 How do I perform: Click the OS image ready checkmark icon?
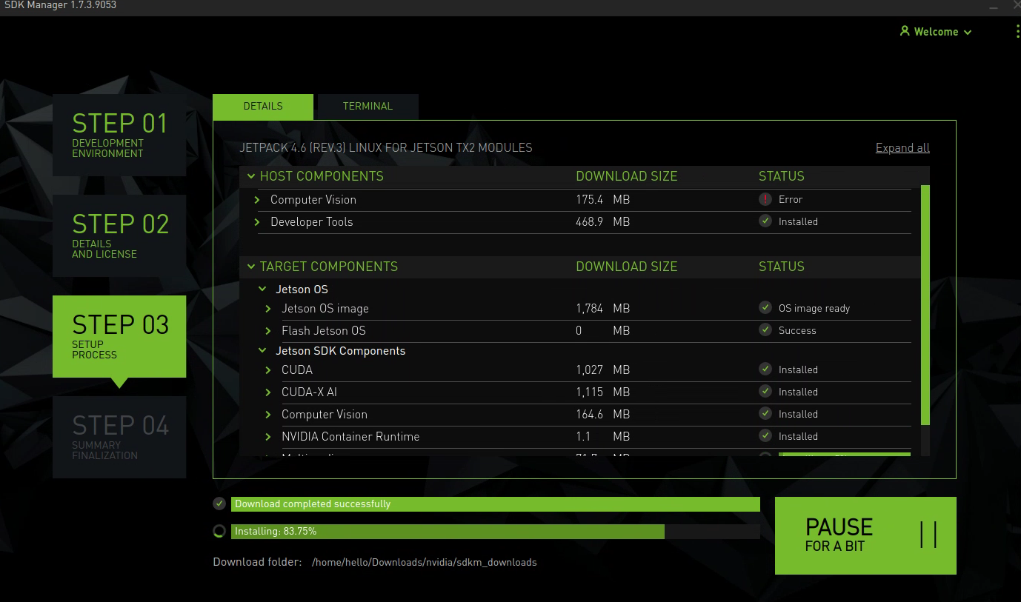point(765,308)
